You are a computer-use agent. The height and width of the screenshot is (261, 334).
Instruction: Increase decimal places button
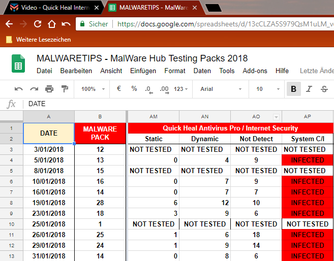point(164,89)
